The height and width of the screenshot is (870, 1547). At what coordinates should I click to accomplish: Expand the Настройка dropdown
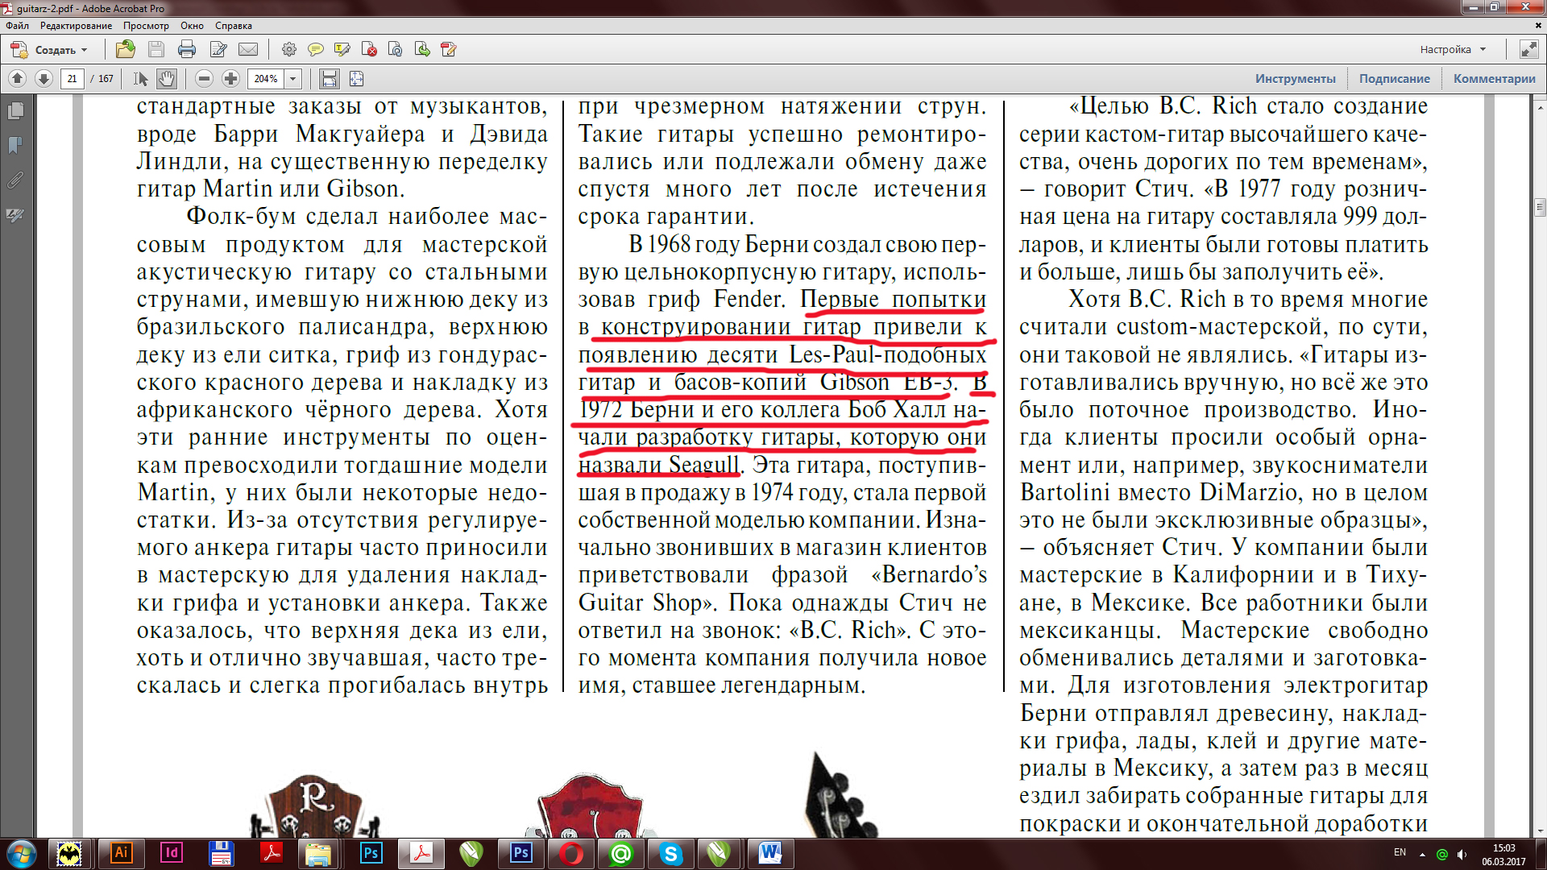1453,50
